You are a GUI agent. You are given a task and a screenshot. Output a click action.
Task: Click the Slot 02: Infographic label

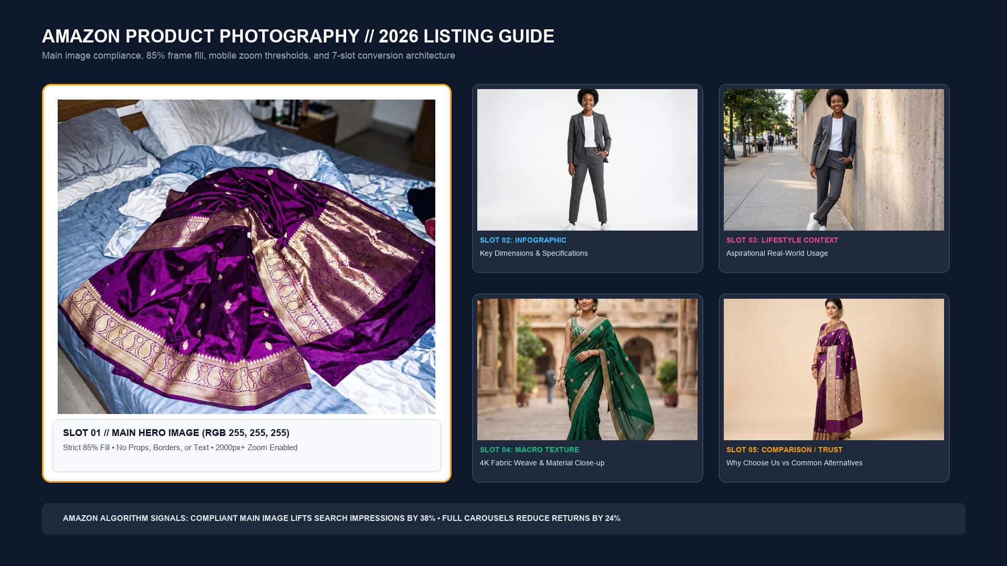tap(523, 240)
